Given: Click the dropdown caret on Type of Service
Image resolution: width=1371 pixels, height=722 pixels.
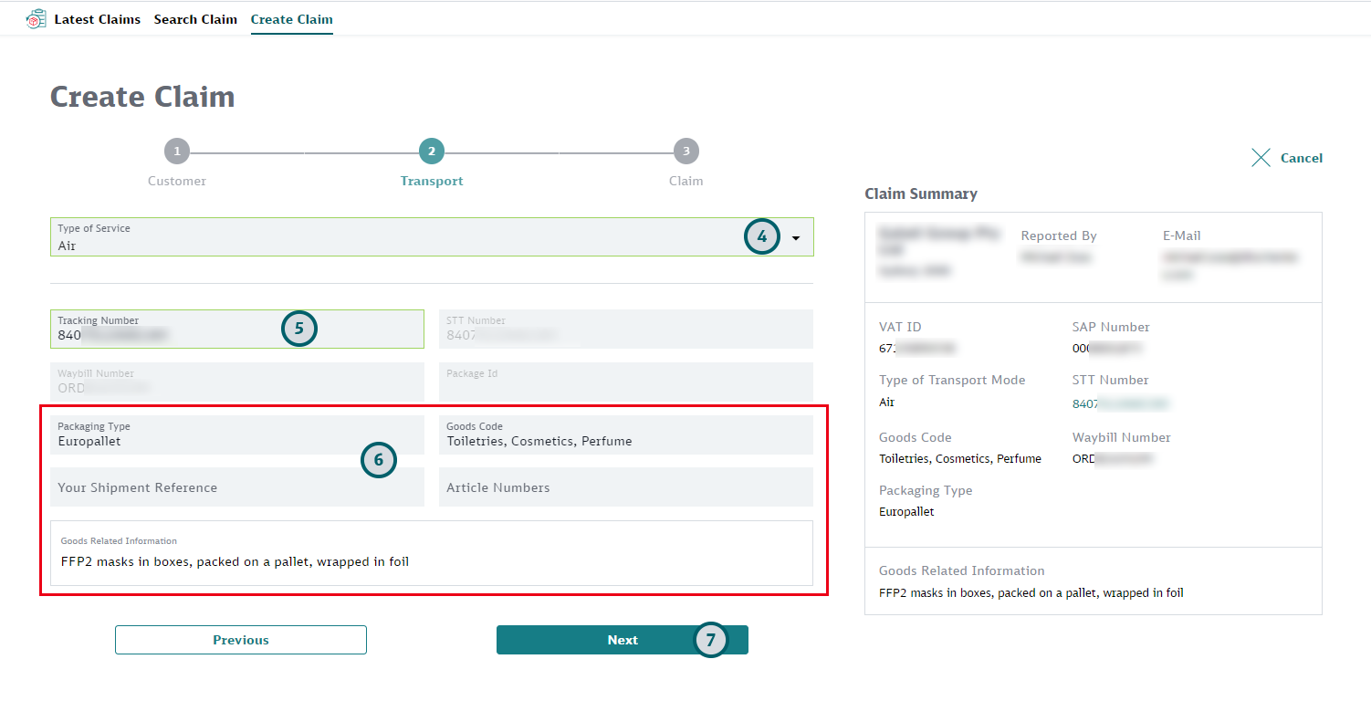Looking at the screenshot, I should (x=795, y=236).
